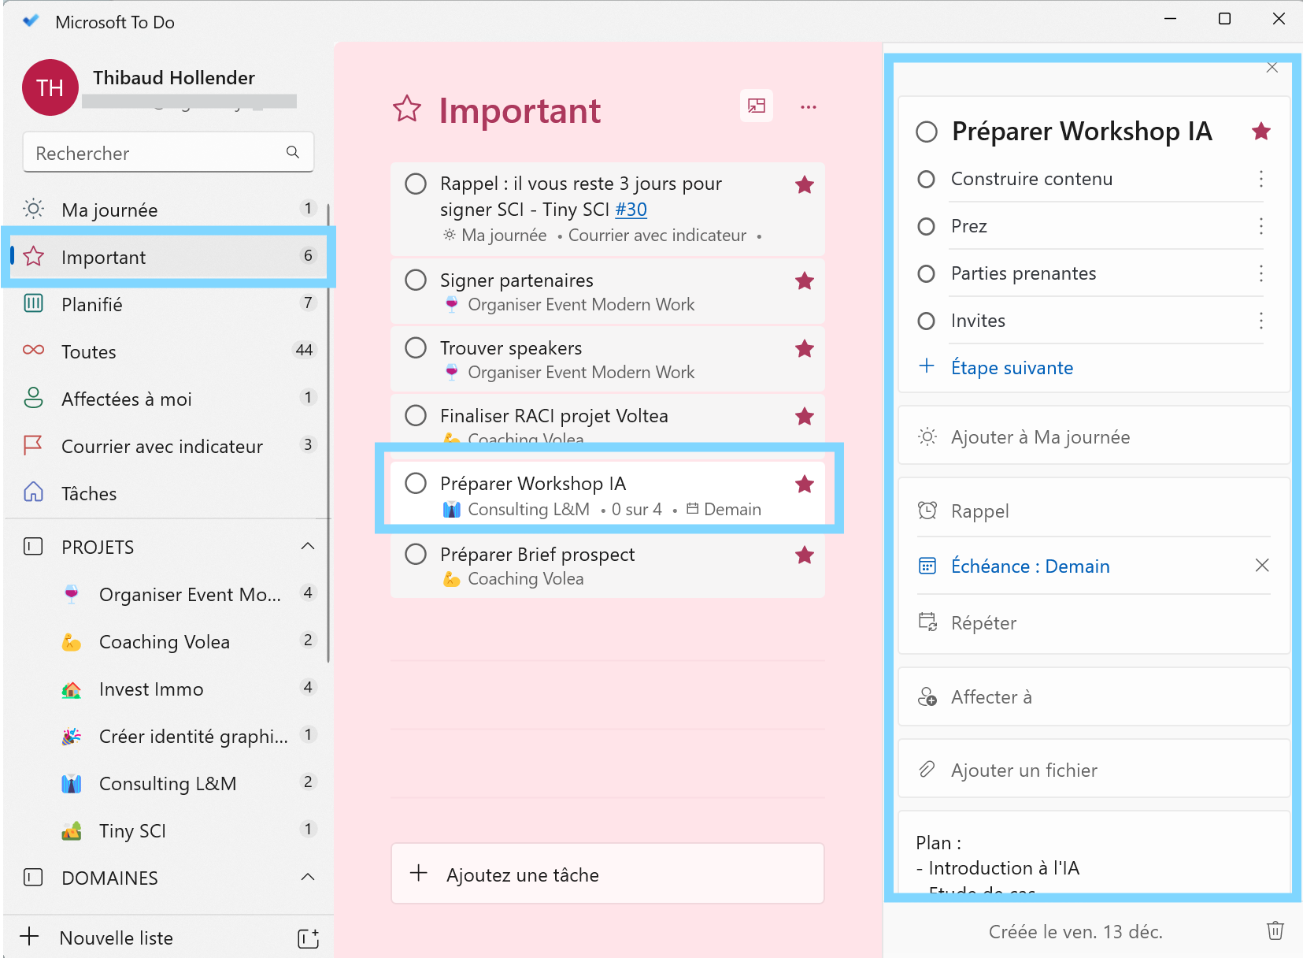Open options for Invites step
The width and height of the screenshot is (1303, 958).
coord(1260,321)
